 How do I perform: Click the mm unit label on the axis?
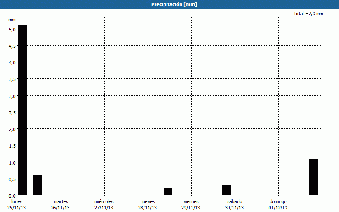click(x=12, y=20)
